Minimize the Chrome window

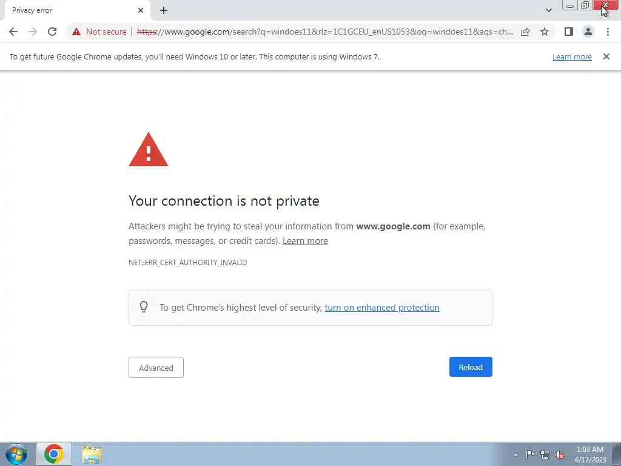[x=570, y=5]
